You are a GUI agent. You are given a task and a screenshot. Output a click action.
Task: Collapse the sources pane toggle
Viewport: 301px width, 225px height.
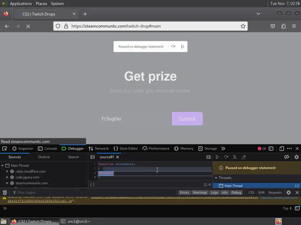pyautogui.click(x=93, y=157)
